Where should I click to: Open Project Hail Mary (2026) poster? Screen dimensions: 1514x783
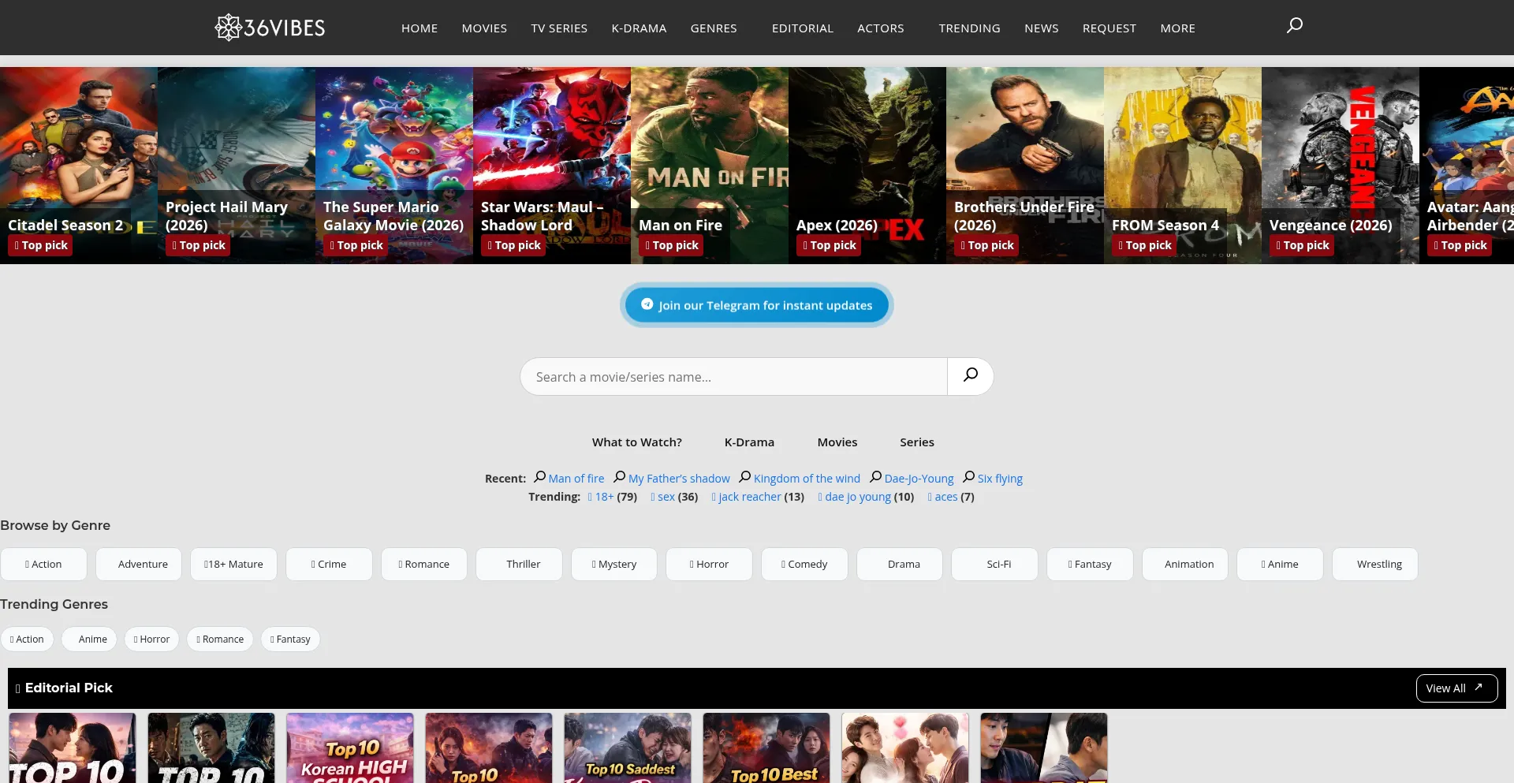point(237,166)
